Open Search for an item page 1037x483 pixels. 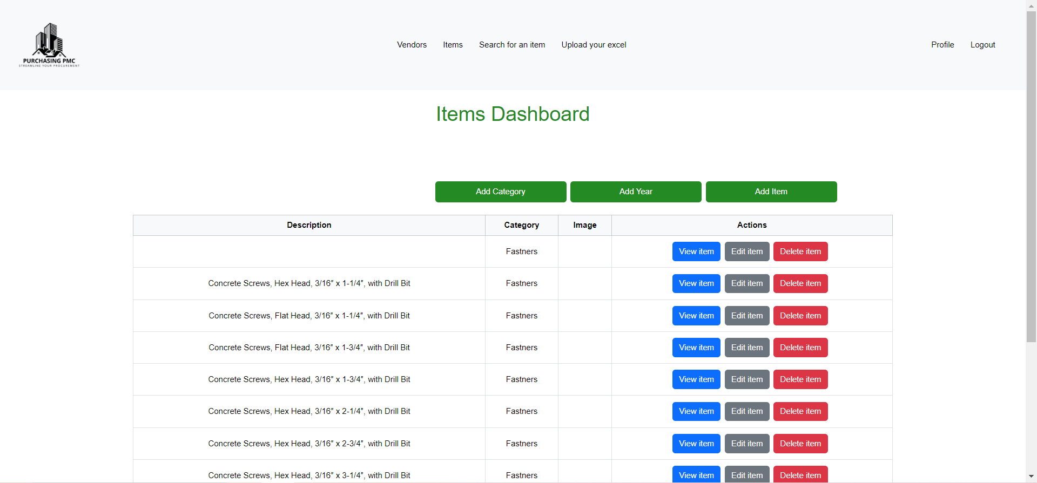[x=511, y=45]
